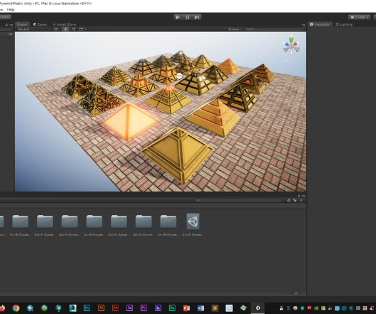Toggle scene lighting button
The image size is (376, 314).
(66, 29)
